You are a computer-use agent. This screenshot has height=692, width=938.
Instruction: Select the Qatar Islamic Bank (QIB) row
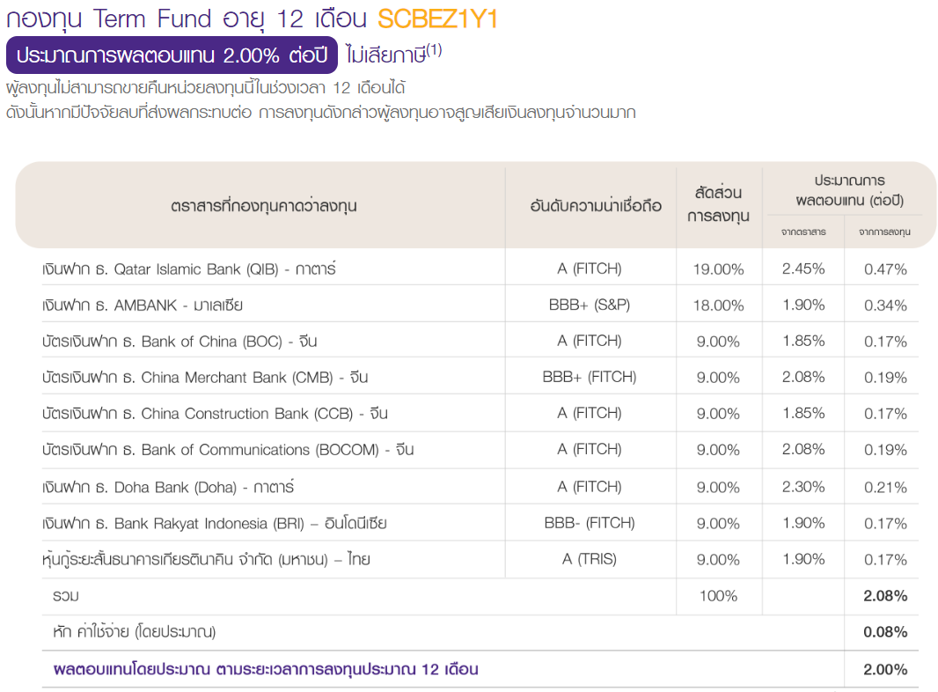click(480, 269)
